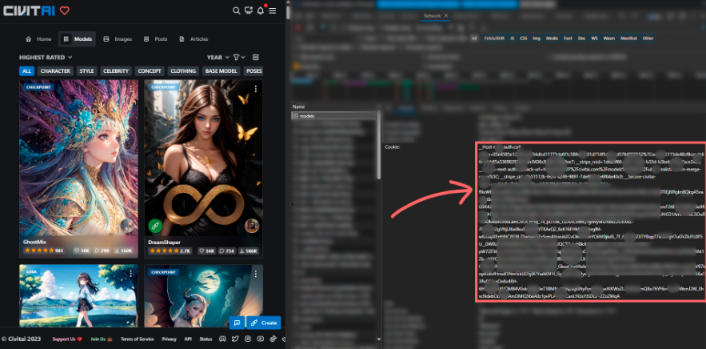Viewport: 706px width, 349px height.
Task: Click the Civitai logo
Action: click(x=30, y=10)
